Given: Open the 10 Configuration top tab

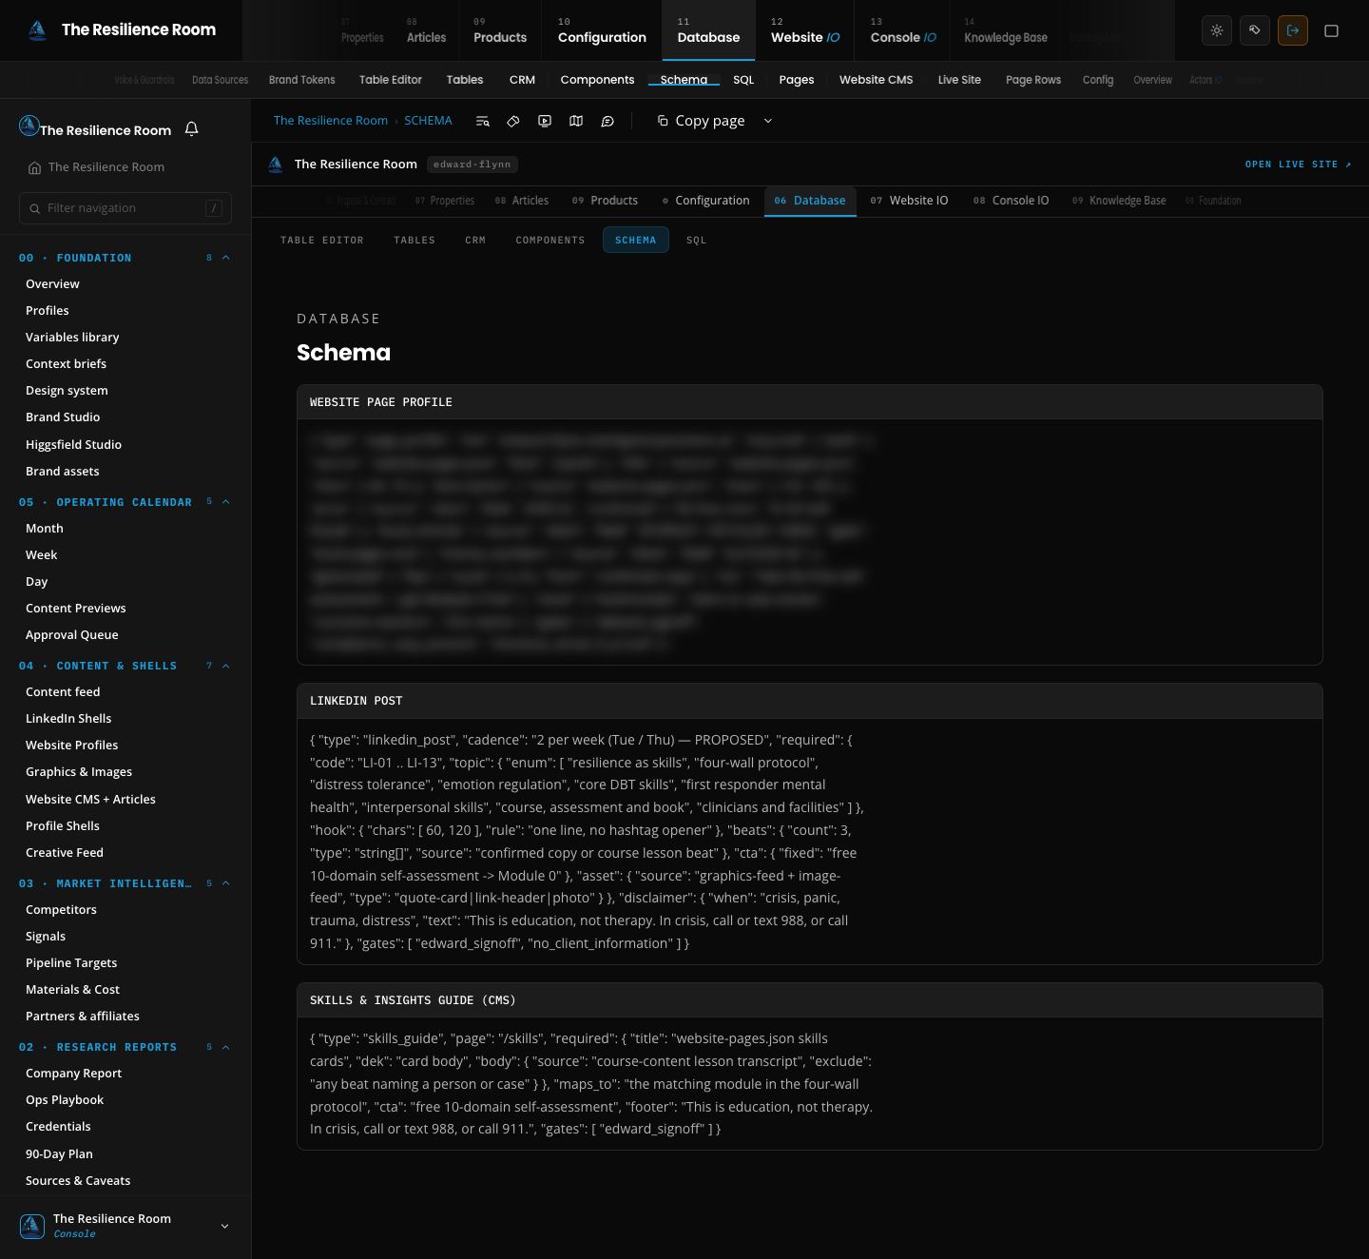Looking at the screenshot, I should (x=602, y=30).
